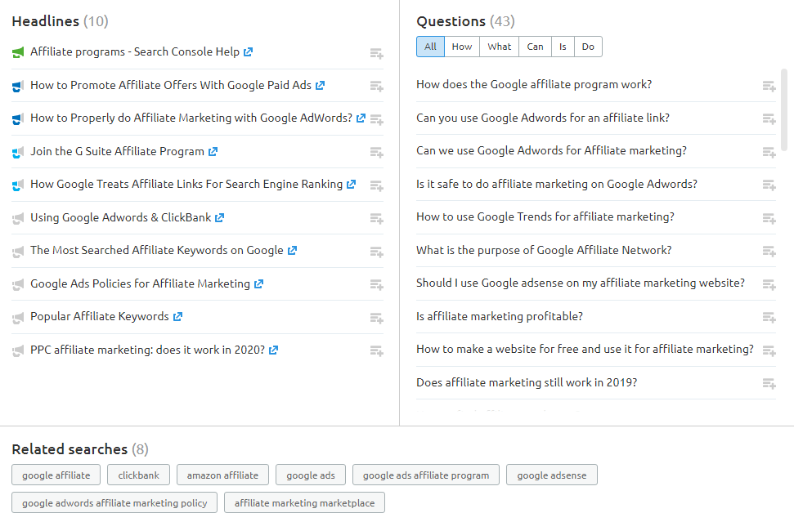794x522 pixels.
Task: Click the Questions list scrollbar
Action: click(784, 106)
